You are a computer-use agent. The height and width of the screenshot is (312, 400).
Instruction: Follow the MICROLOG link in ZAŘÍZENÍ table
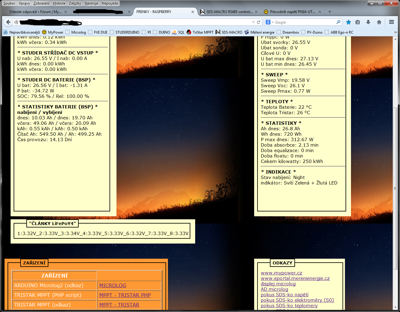pyautogui.click(x=113, y=285)
